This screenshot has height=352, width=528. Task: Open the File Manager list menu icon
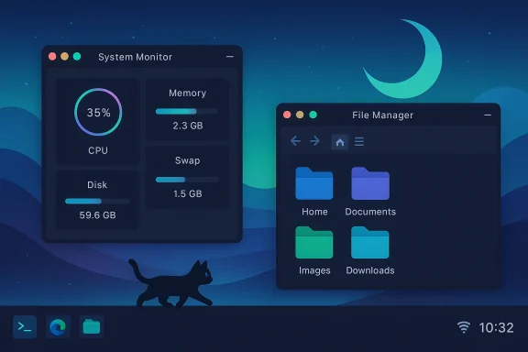359,142
